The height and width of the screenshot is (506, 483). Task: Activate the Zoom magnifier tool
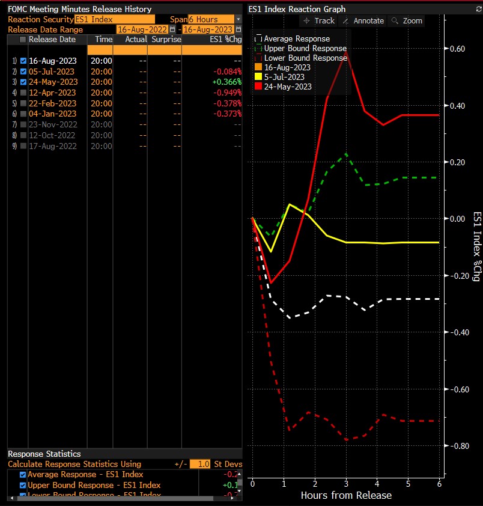[407, 20]
